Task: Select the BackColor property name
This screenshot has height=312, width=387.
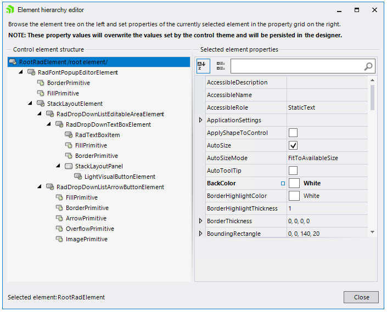Action: [x=221, y=183]
